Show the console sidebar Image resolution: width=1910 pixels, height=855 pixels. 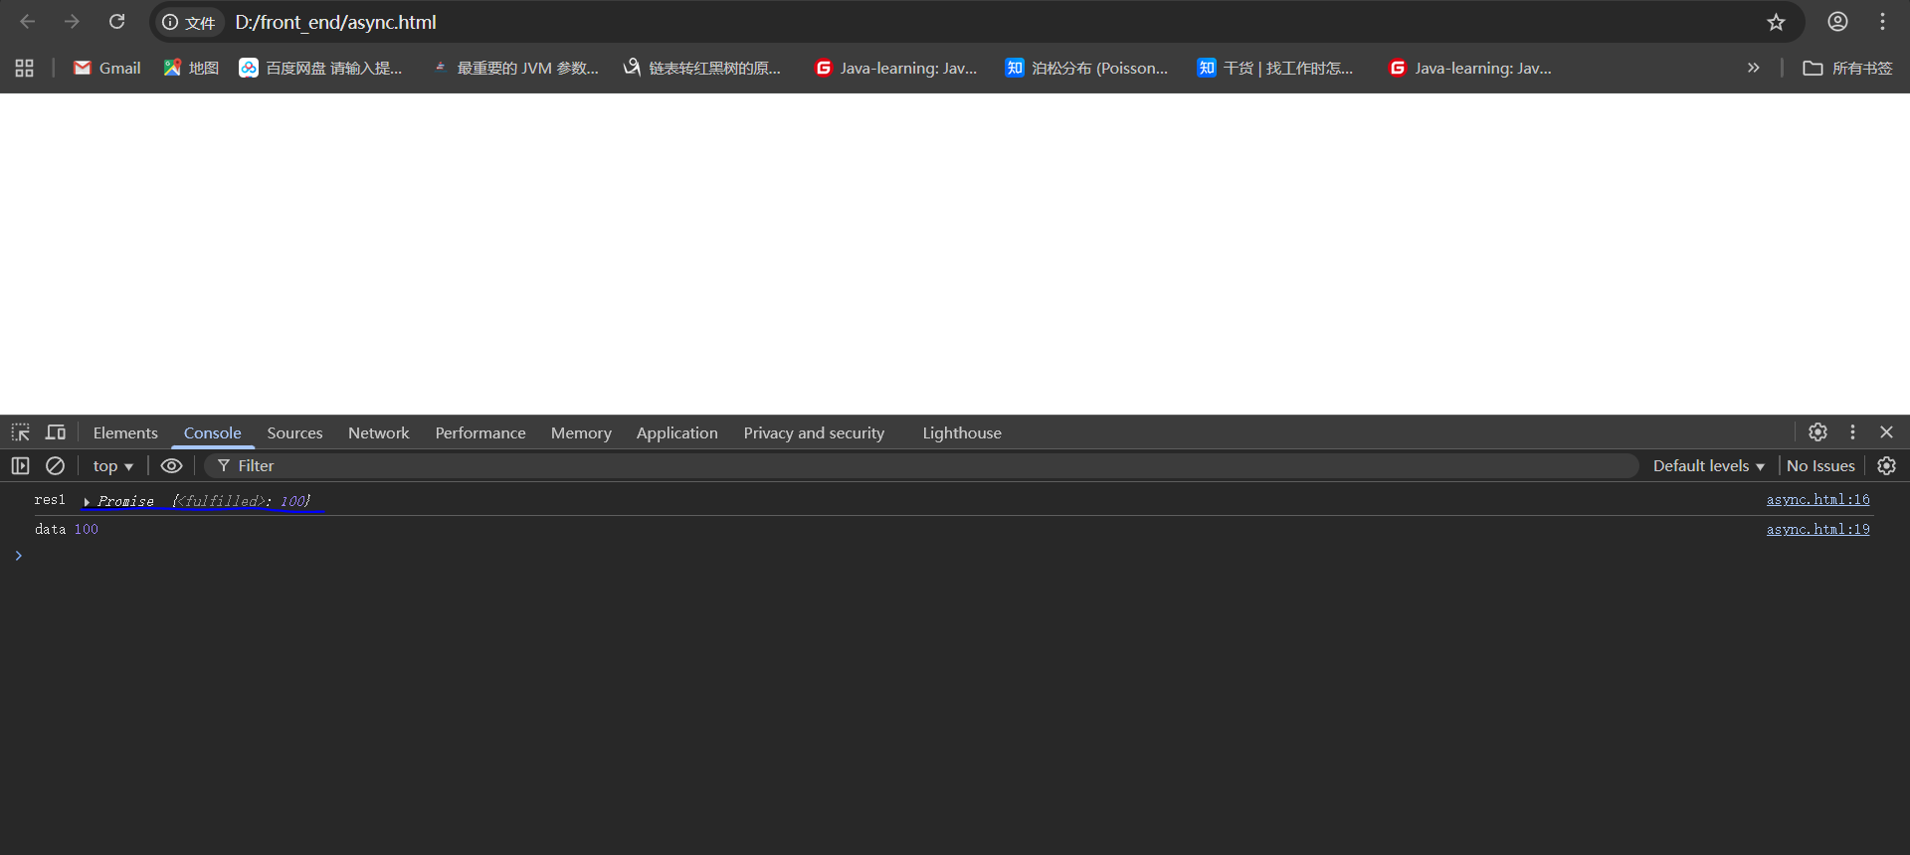pyautogui.click(x=20, y=465)
